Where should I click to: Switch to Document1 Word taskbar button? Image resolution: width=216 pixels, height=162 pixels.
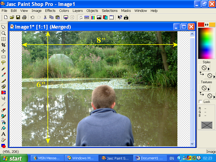pos(150,158)
